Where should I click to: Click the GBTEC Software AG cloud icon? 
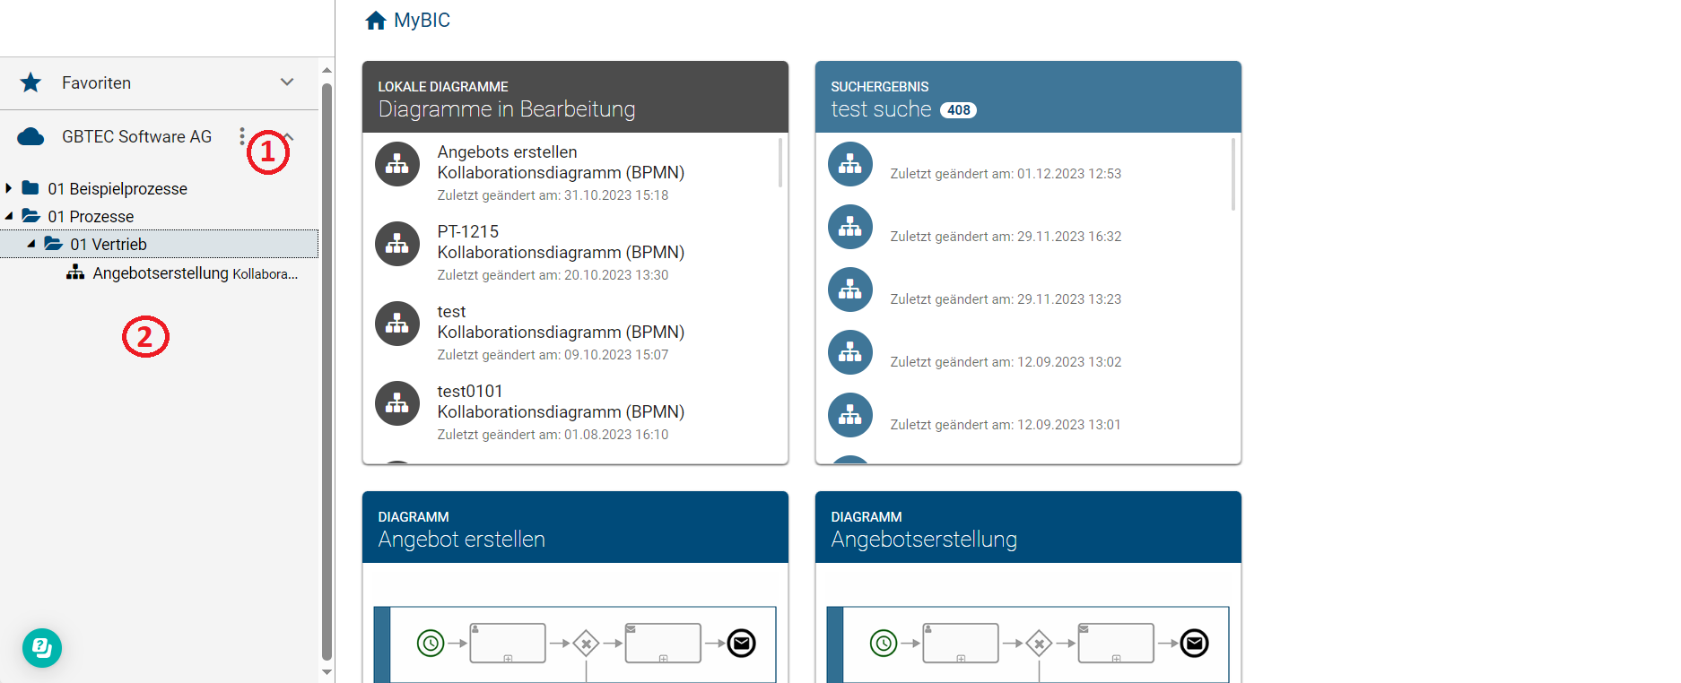(30, 136)
